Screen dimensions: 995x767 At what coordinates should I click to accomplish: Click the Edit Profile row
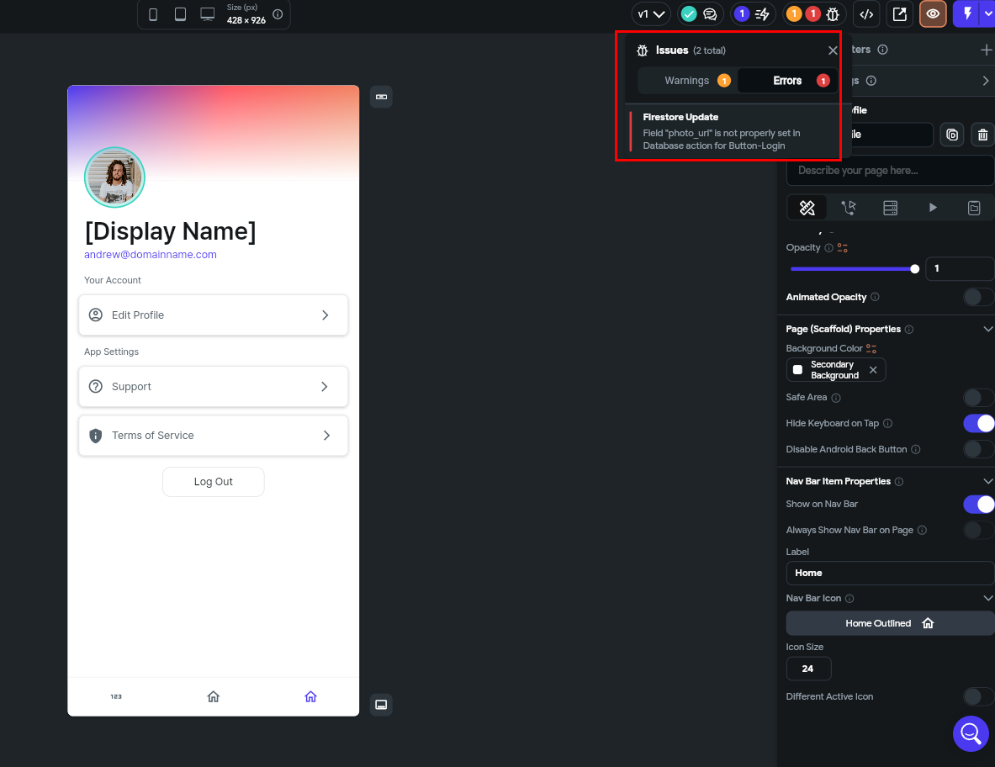tap(214, 315)
